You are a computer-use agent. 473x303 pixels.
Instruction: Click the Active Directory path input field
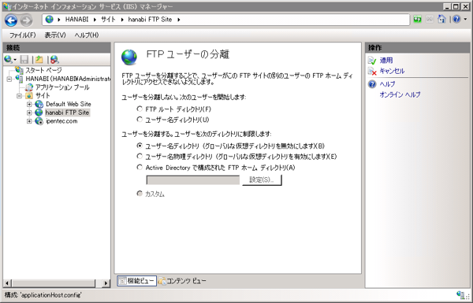click(x=193, y=179)
